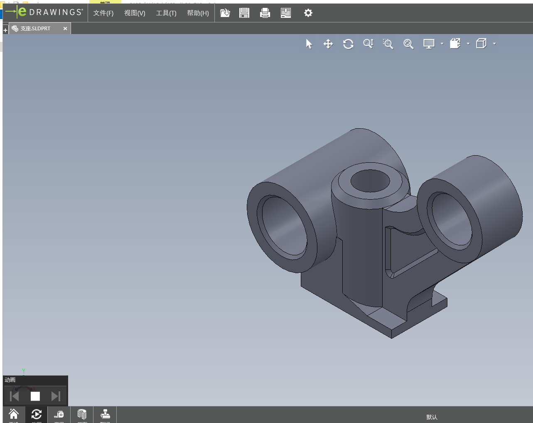The width and height of the screenshot is (533, 423).
Task: Open the 文件(F) menu
Action: click(103, 13)
